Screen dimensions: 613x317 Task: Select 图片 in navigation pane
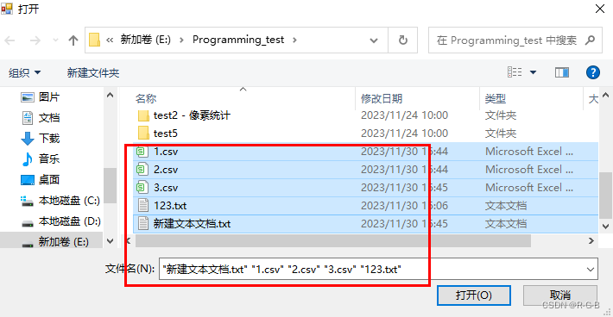coord(49,97)
